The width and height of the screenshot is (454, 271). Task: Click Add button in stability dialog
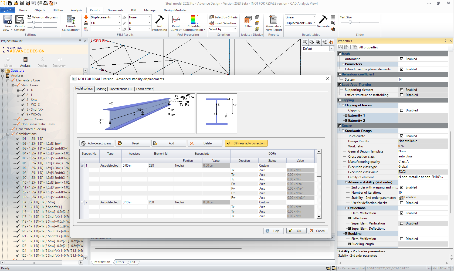pos(169,143)
